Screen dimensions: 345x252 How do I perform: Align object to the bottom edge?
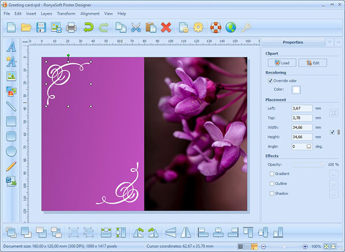pyautogui.click(x=278, y=232)
